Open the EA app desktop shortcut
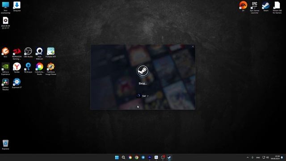This screenshot has height=161, width=286. coord(243,6)
